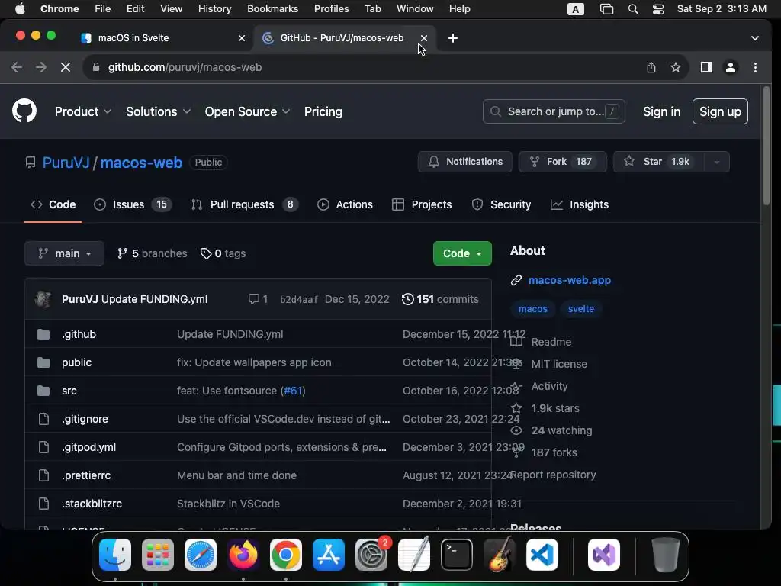This screenshot has width=781, height=586.
Task: Open the .gitignore file
Action: tap(85, 419)
